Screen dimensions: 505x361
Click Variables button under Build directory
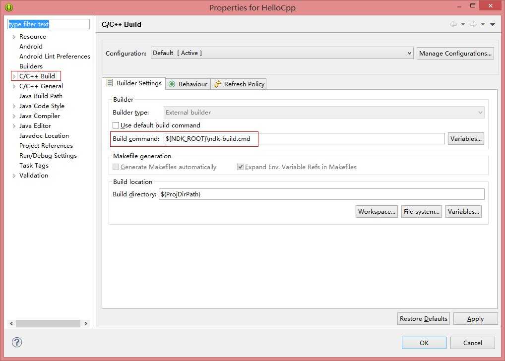click(x=463, y=212)
